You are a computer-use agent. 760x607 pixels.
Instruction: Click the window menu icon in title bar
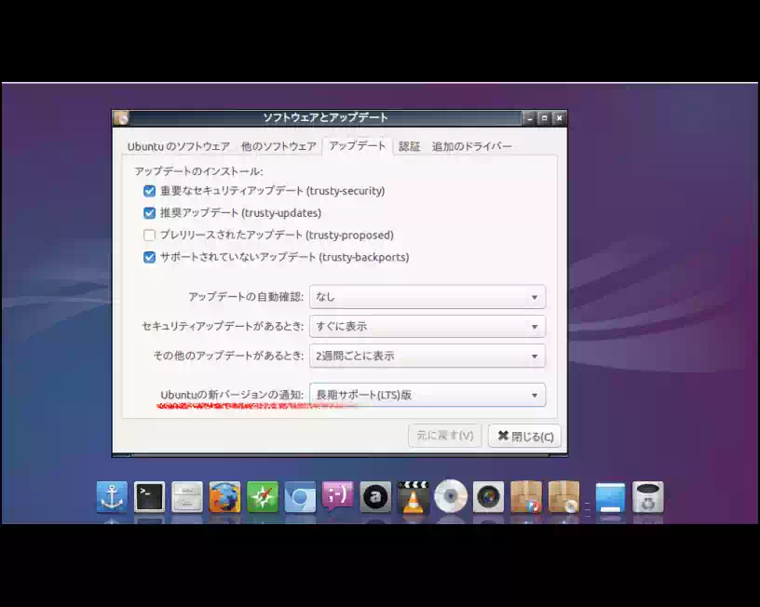pyautogui.click(x=121, y=117)
